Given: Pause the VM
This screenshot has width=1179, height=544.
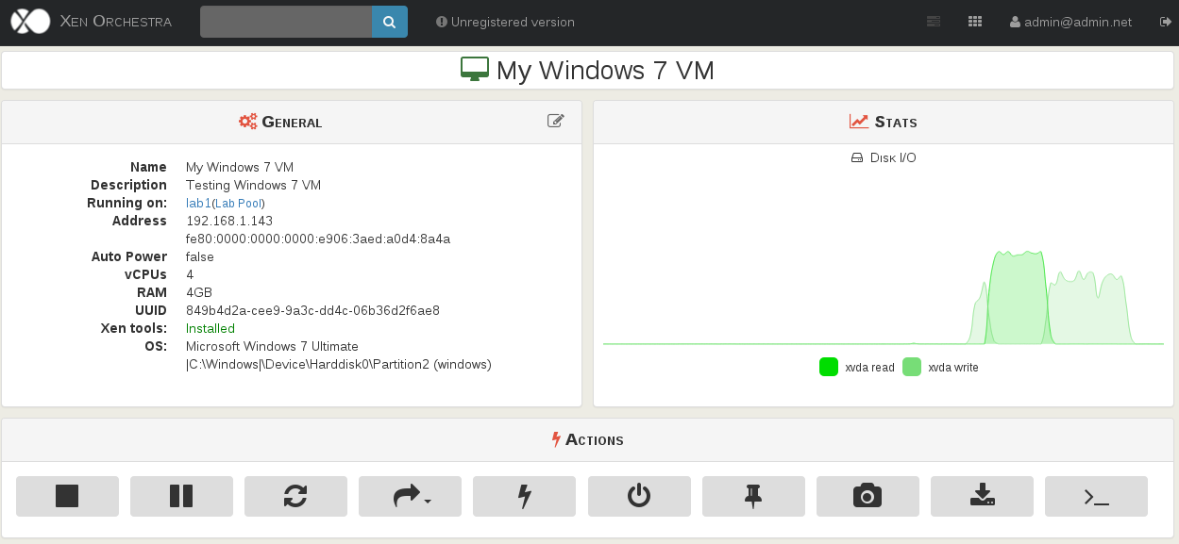Looking at the screenshot, I should 181,496.
